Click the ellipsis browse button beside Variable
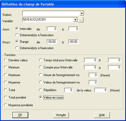126x121 pixels. tap(81, 20)
